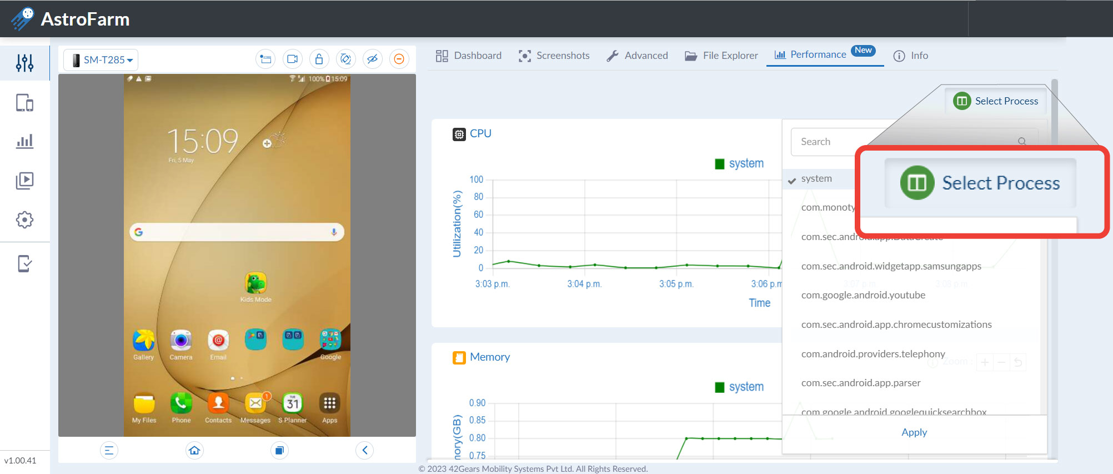This screenshot has width=1113, height=474.
Task: Switch to the File Explorer tab
Action: 721,56
